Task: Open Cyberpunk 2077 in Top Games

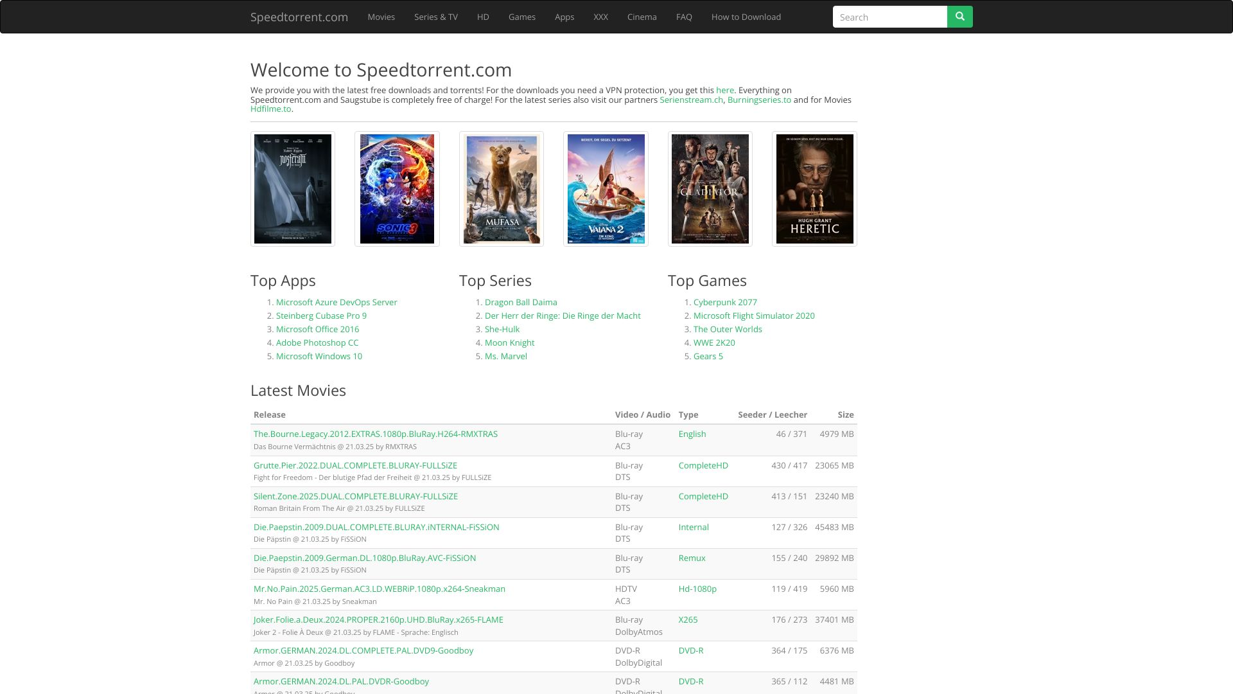Action: pos(725,302)
